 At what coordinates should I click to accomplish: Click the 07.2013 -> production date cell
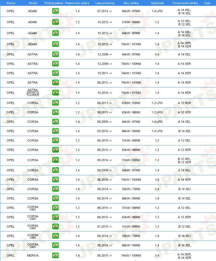104,11
